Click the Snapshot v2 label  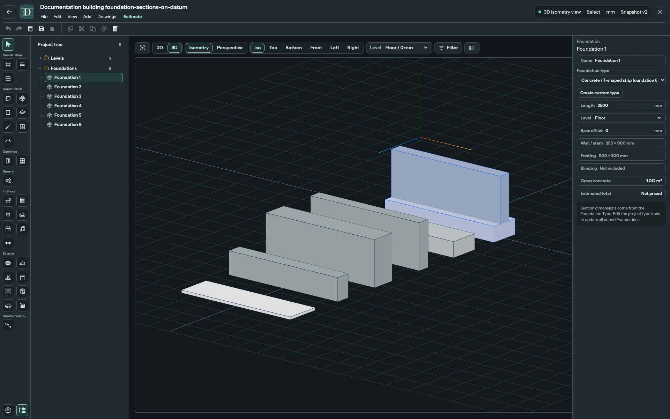(x=634, y=12)
